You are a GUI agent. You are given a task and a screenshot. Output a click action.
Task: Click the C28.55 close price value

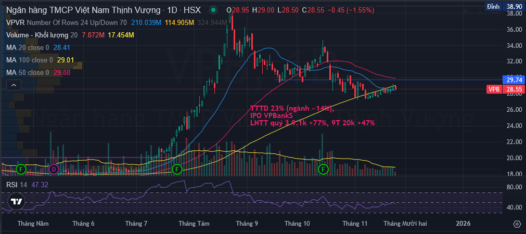pyautogui.click(x=313, y=10)
